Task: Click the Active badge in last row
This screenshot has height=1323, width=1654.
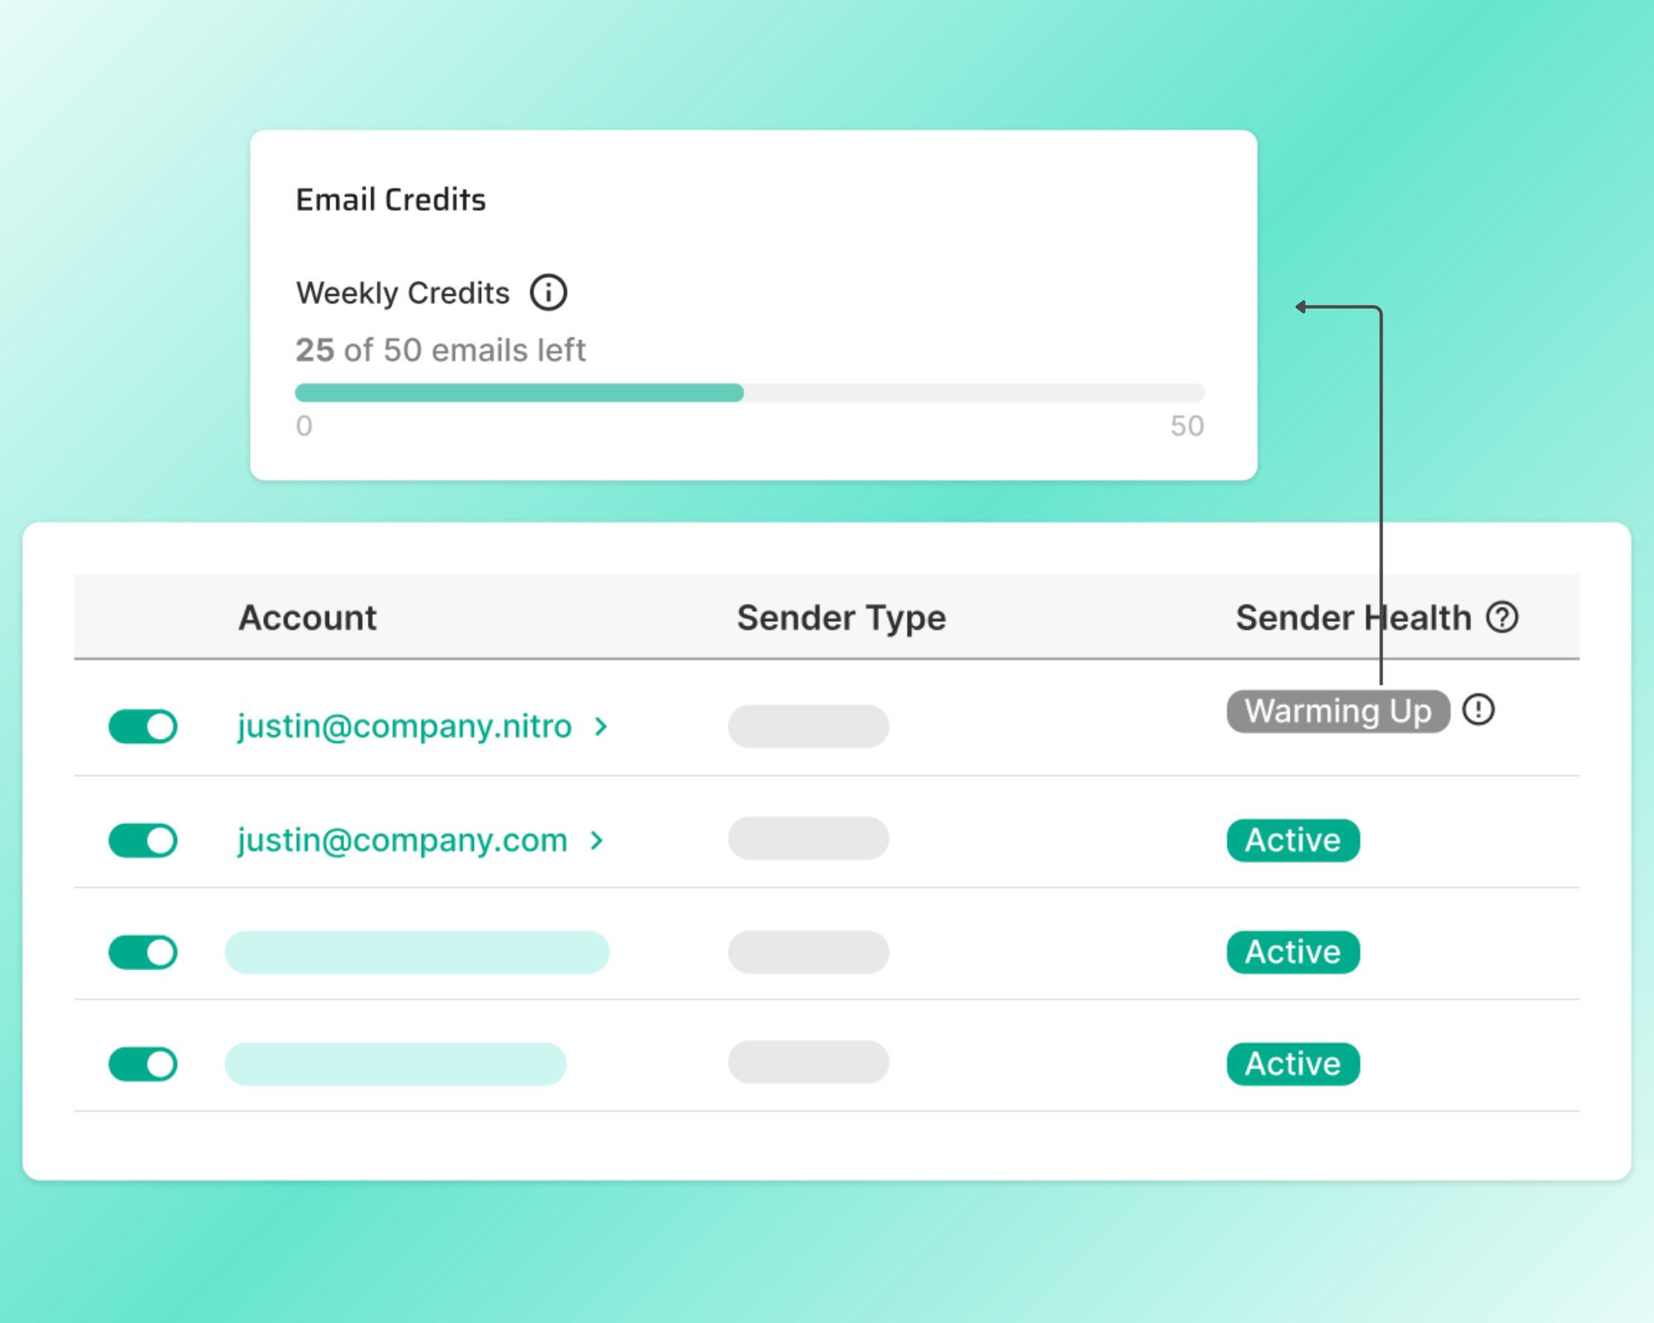Action: 1293,1064
